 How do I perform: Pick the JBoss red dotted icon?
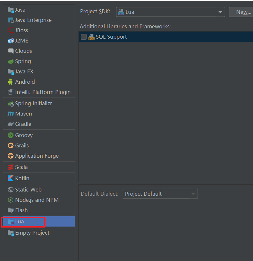(11, 30)
